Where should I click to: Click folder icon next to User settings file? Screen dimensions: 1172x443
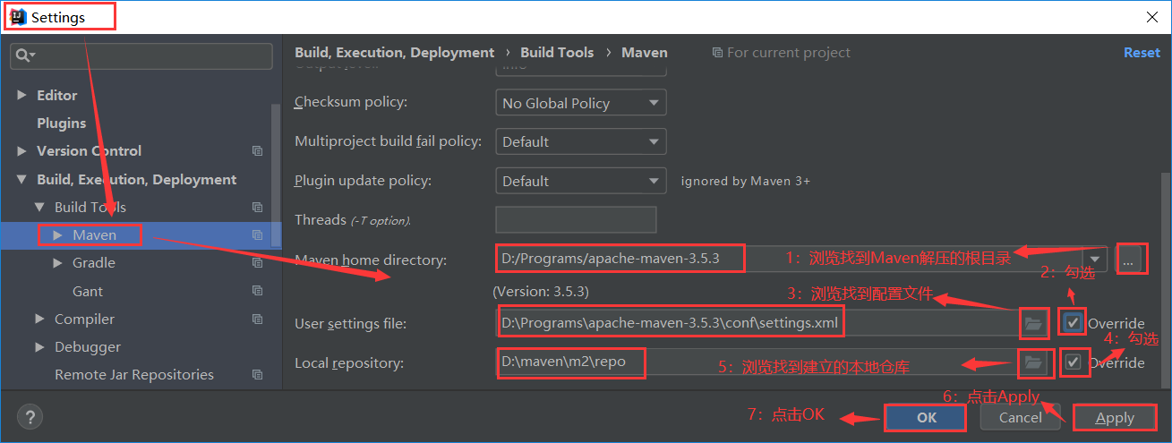1033,324
